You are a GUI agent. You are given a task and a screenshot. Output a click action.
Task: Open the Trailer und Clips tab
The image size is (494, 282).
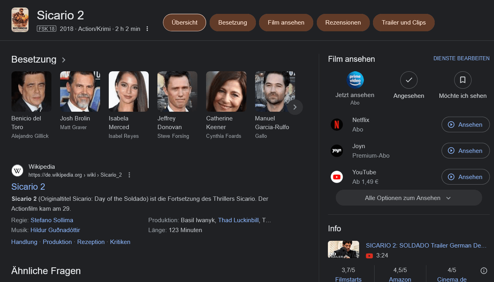404,23
